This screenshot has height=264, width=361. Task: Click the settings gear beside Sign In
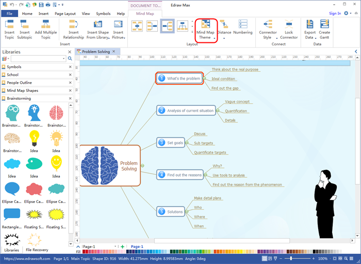point(346,13)
